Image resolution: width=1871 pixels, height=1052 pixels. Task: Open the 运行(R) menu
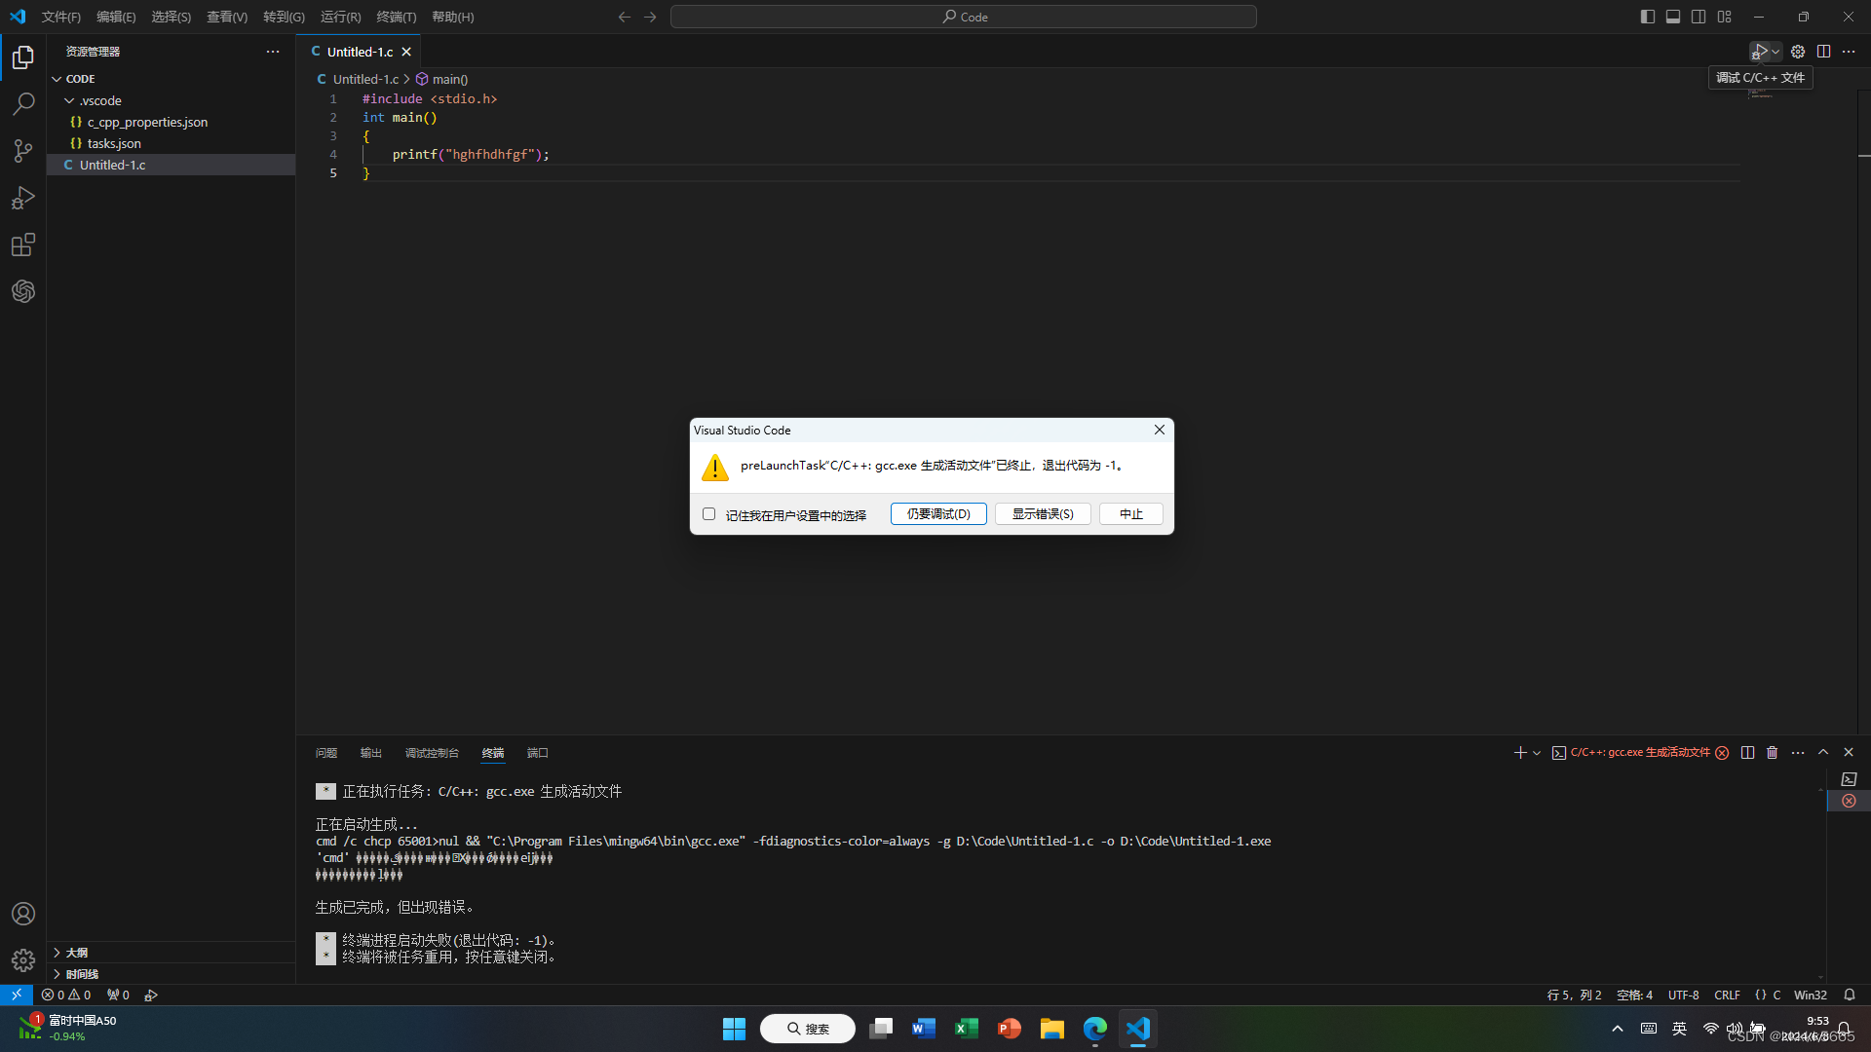click(x=339, y=17)
